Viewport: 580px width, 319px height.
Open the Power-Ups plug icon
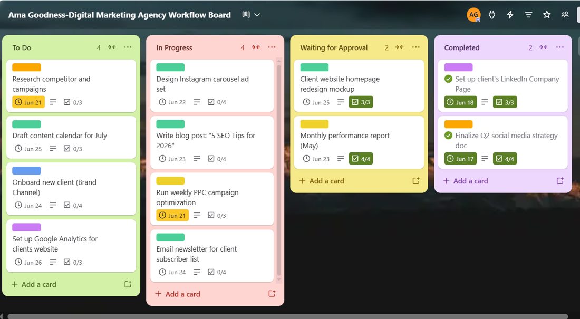point(491,15)
